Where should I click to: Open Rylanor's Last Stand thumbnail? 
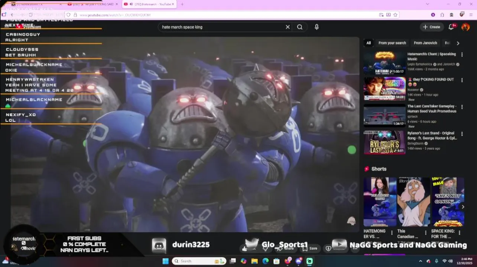tap(384, 142)
